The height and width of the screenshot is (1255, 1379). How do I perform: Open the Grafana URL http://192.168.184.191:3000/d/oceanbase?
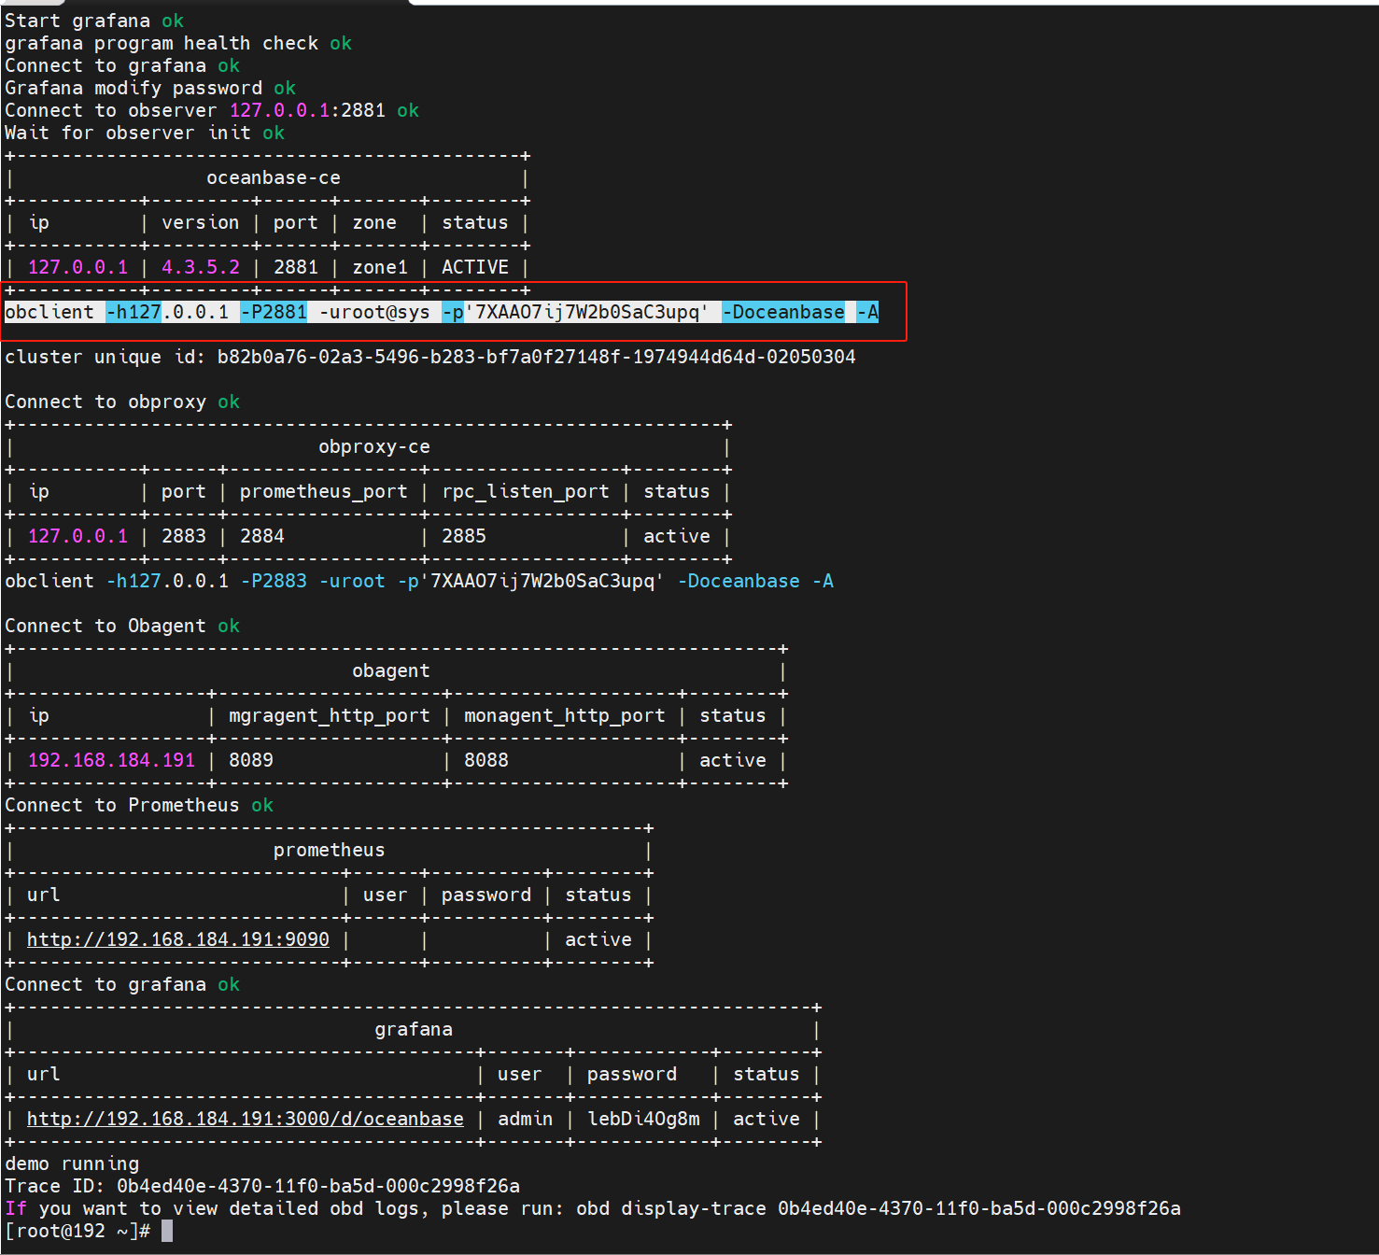click(x=245, y=1119)
